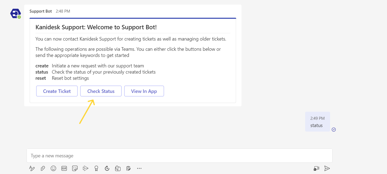
Task: Open the Stickers panel
Action: tap(75, 168)
